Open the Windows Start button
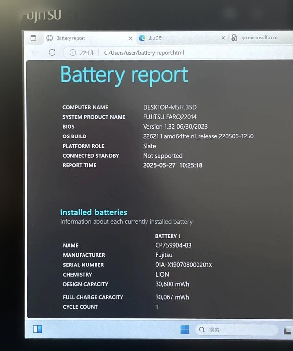Screen dimensions: 293x351 coord(185,330)
